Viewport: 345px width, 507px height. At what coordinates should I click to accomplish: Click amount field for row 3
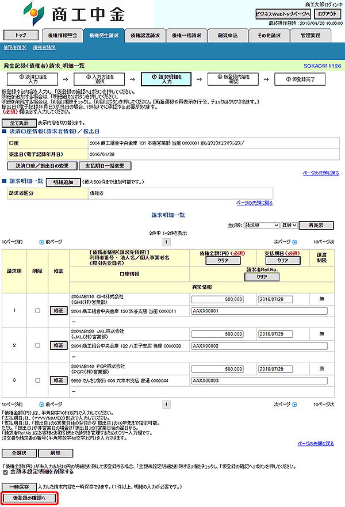point(217,369)
